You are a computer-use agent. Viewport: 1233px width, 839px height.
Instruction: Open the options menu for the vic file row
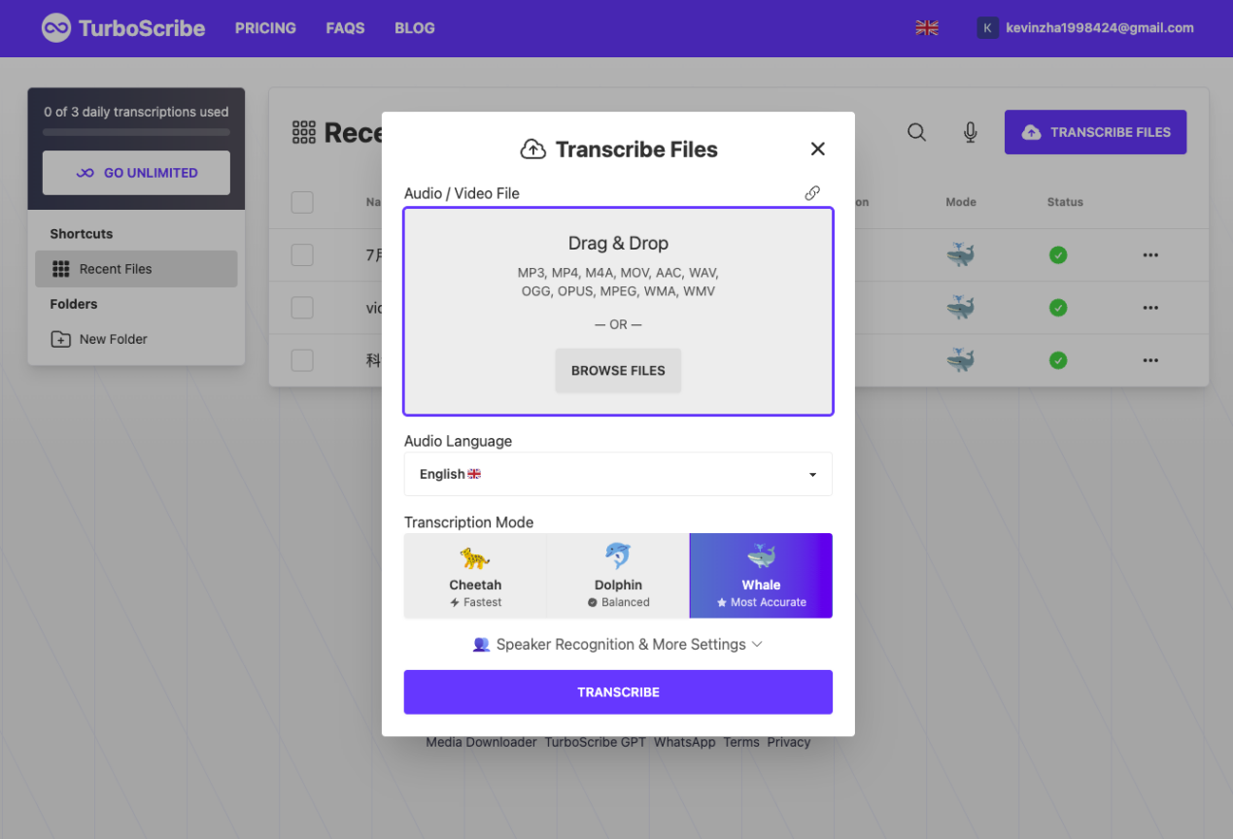click(x=1150, y=308)
